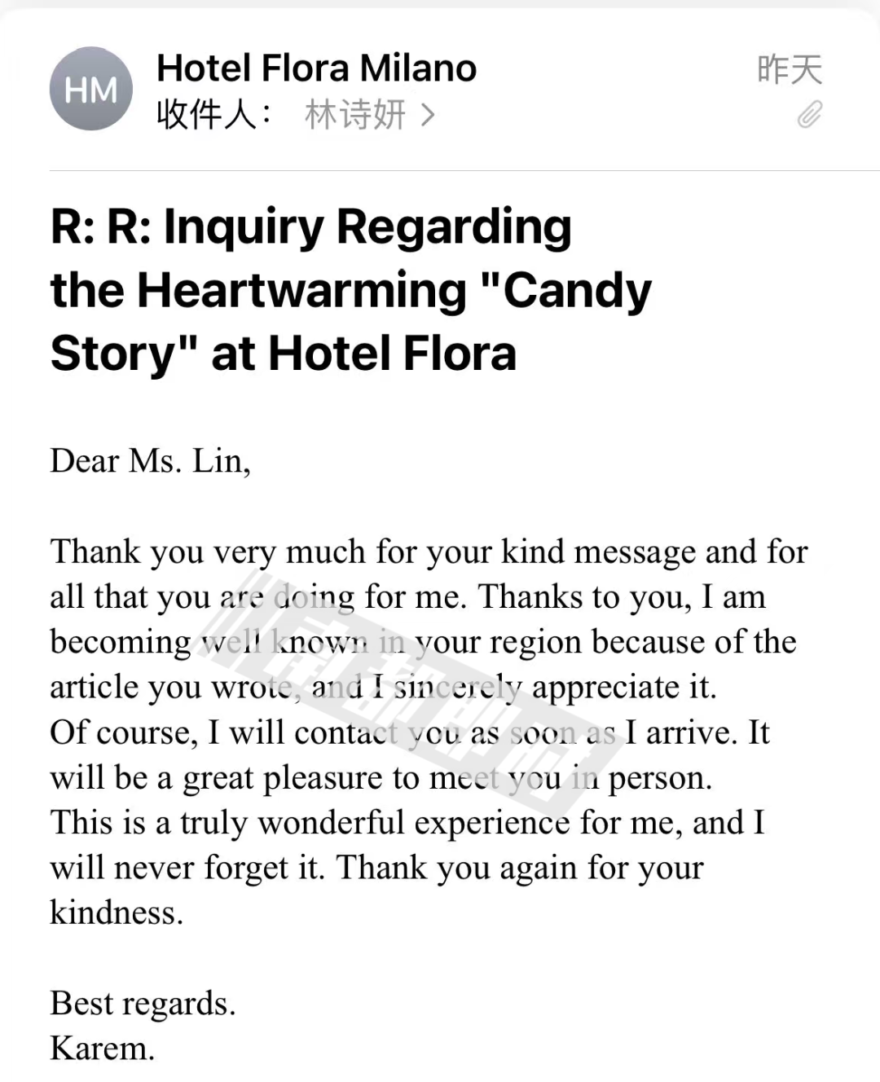Tap the line starting "Of course, I will contact"
Image resolution: width=880 pixels, height=1082 pixels.
point(409,732)
